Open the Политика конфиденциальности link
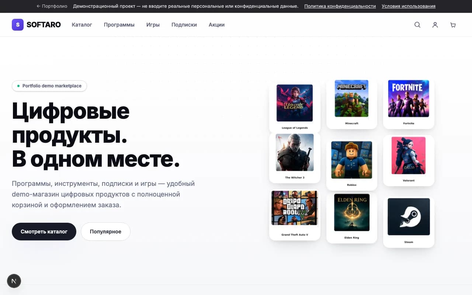 click(340, 6)
